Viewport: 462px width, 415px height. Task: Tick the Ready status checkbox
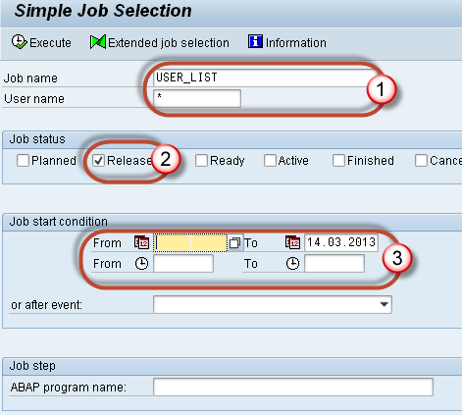point(201,161)
